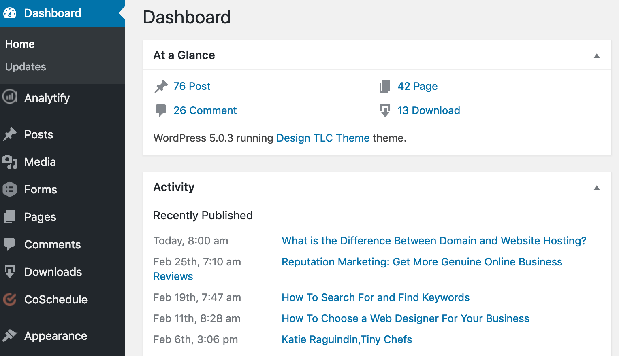Open Updates under Dashboard
Viewport: 619px width, 356px height.
pyautogui.click(x=25, y=67)
